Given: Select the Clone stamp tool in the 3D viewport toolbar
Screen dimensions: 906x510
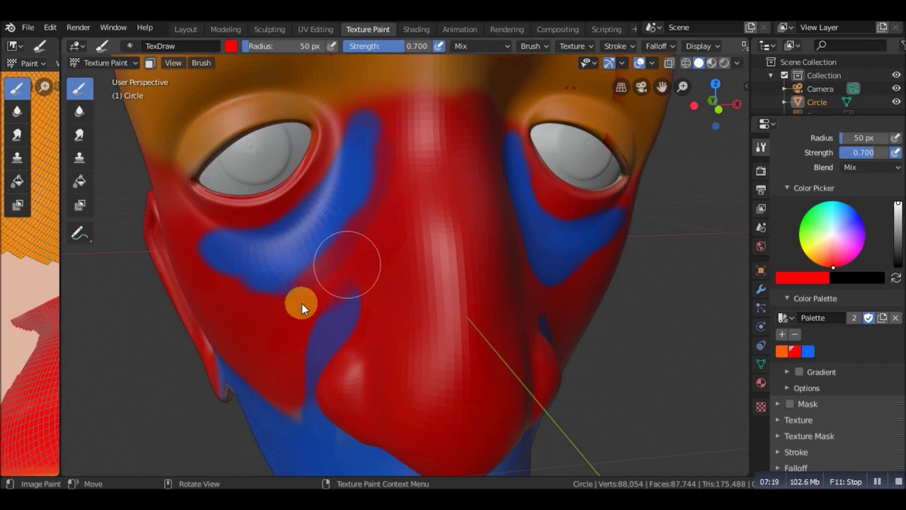Looking at the screenshot, I should (79, 157).
